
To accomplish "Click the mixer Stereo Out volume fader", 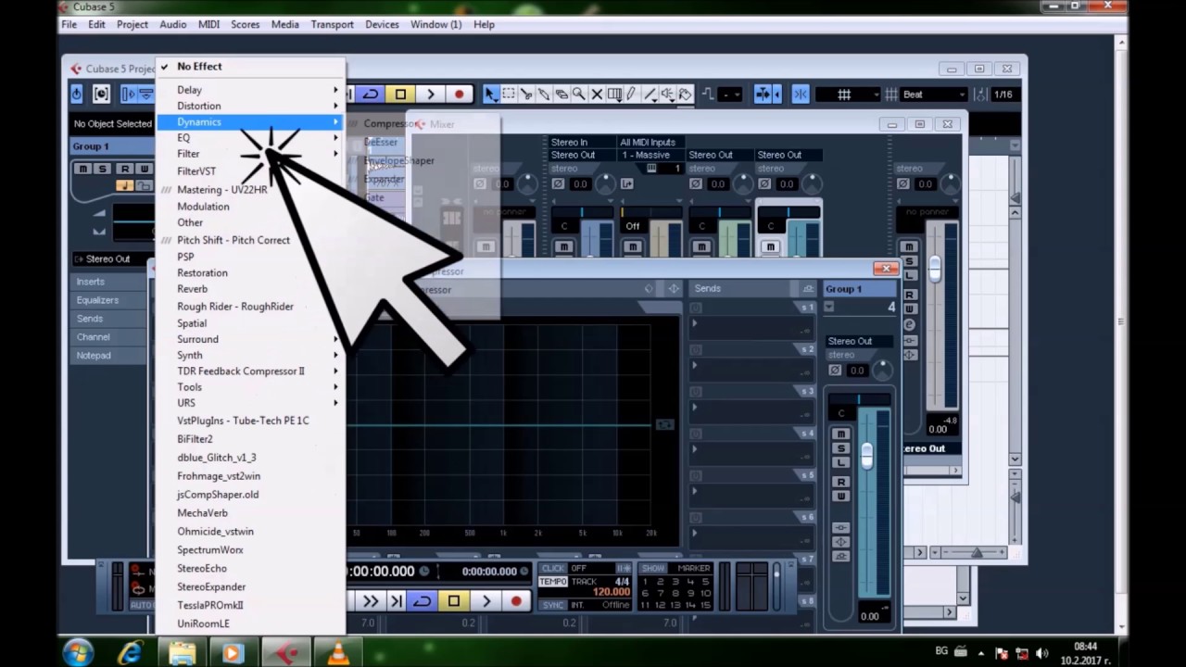I will click(x=935, y=268).
